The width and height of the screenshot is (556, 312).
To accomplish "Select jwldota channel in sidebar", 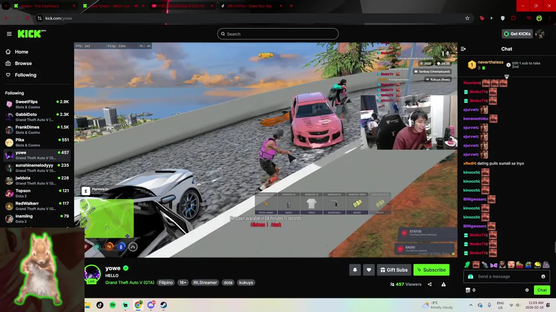I will pos(37,180).
